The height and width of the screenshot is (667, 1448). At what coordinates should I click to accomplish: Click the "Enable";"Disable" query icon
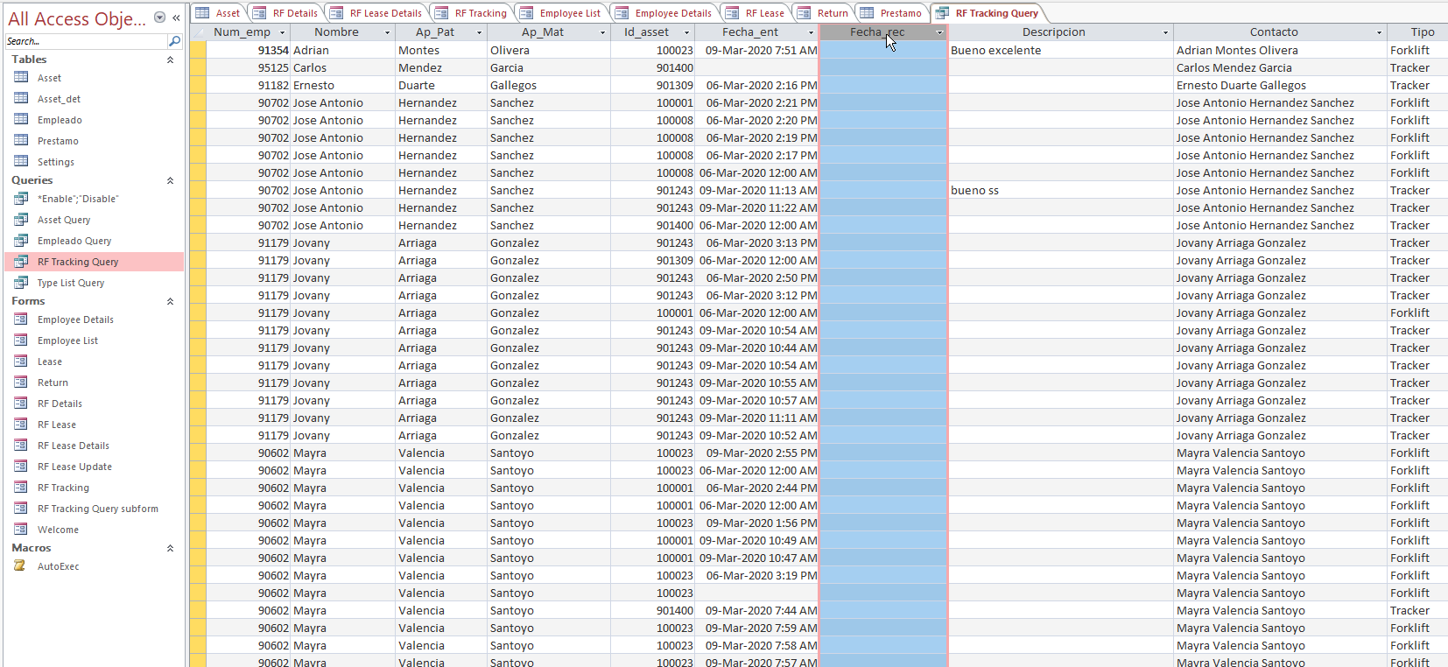click(x=21, y=198)
